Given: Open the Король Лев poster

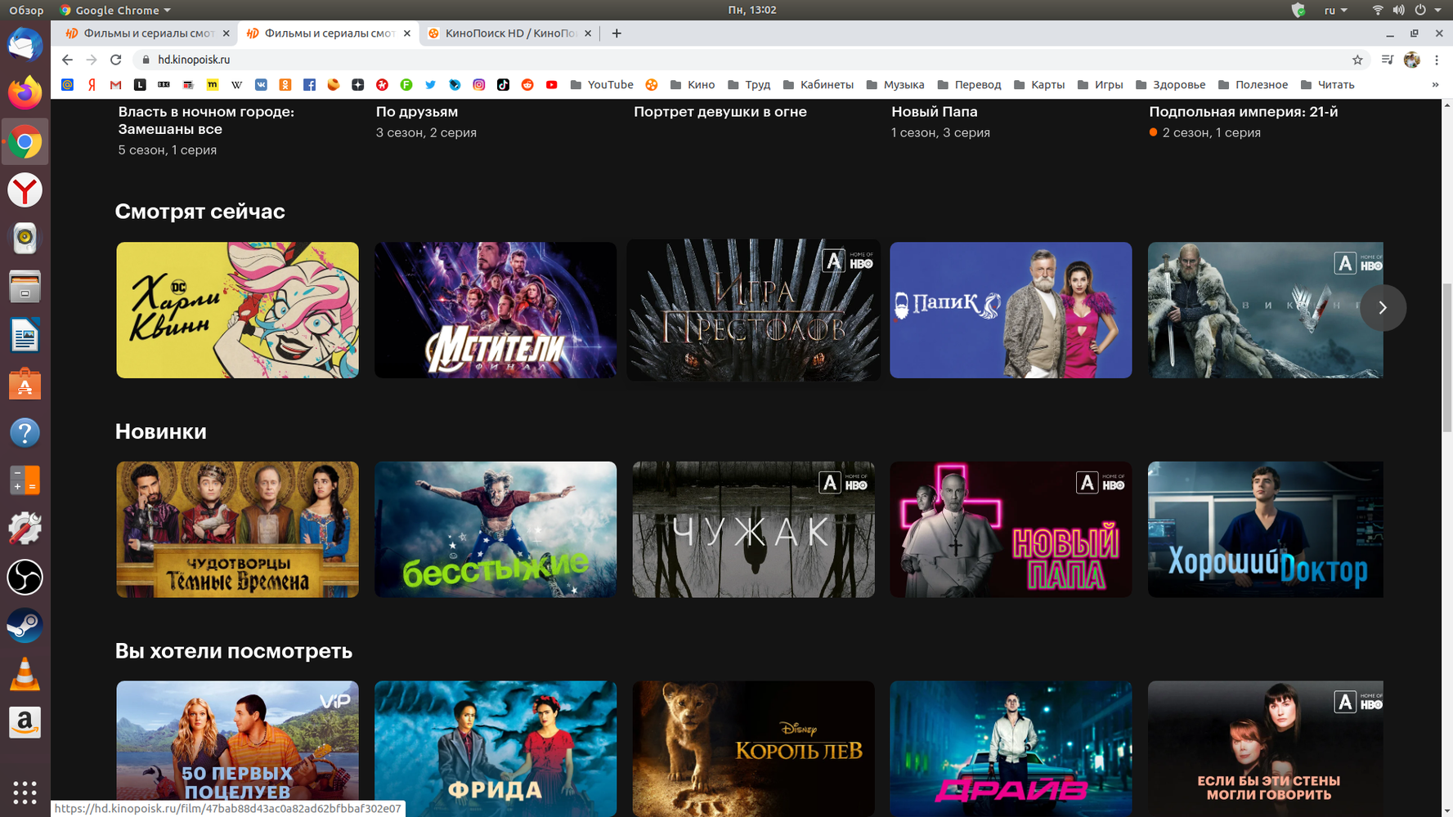Looking at the screenshot, I should click(x=753, y=748).
